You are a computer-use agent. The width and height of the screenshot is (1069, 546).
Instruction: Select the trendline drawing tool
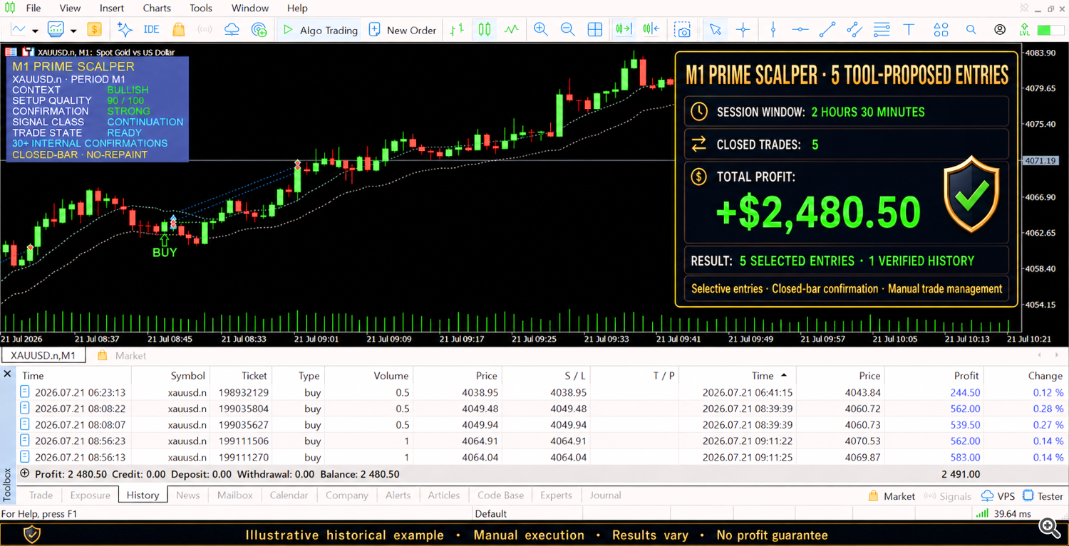point(827,29)
